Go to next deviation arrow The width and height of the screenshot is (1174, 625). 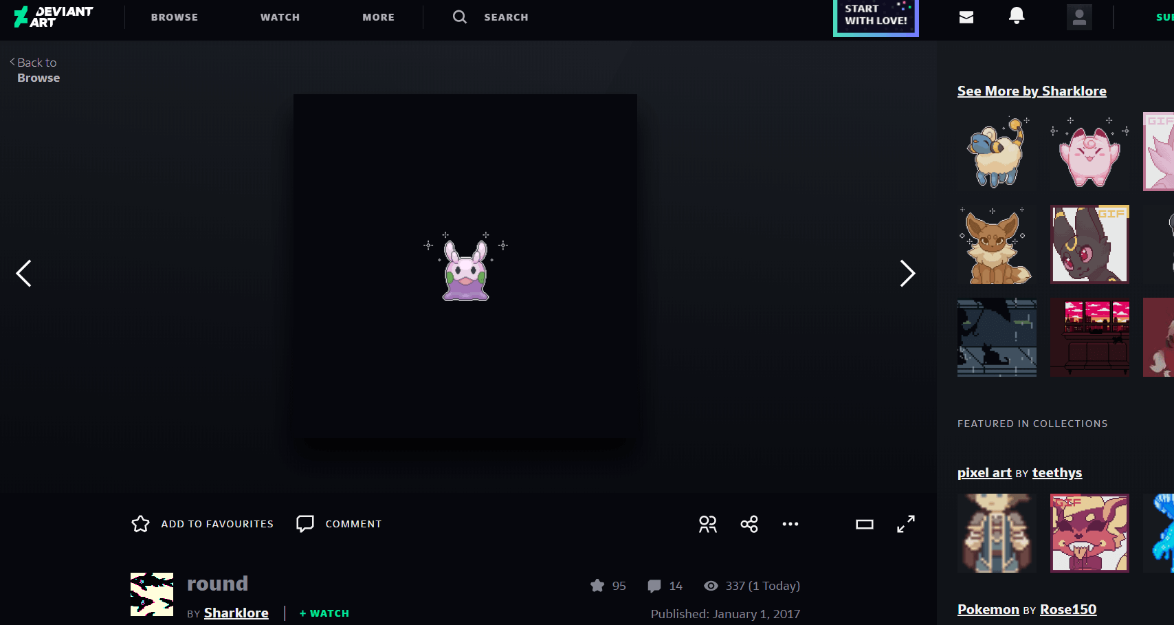pyautogui.click(x=908, y=274)
